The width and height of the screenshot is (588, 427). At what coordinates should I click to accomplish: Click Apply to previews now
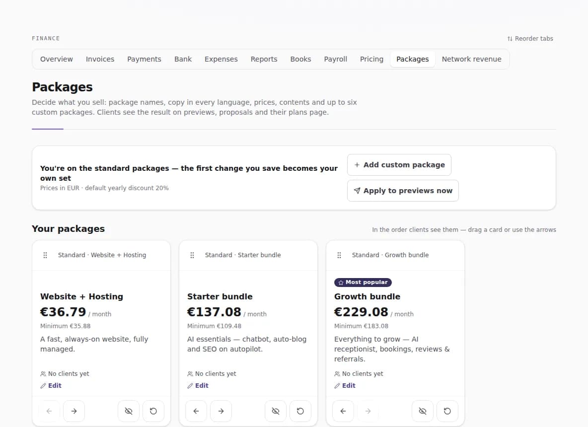click(x=403, y=191)
